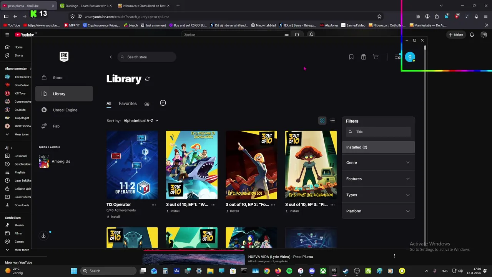
Task: Install 3 out of 10, EP 3
Action: 292,211
